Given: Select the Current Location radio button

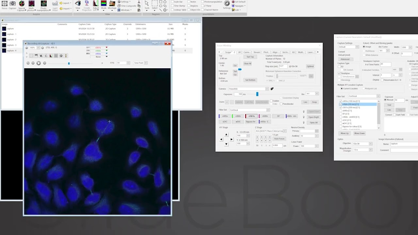Looking at the screenshot, I should (x=342, y=88).
